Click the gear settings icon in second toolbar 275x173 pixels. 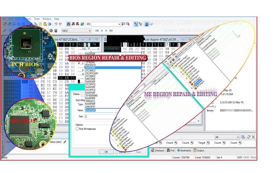tap(51, 31)
